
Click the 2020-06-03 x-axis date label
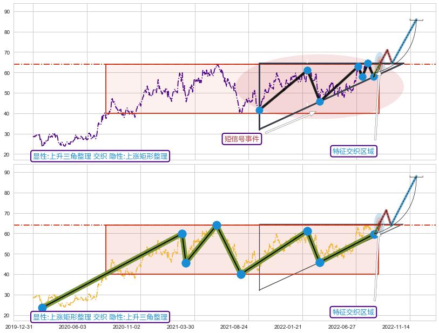(72, 327)
